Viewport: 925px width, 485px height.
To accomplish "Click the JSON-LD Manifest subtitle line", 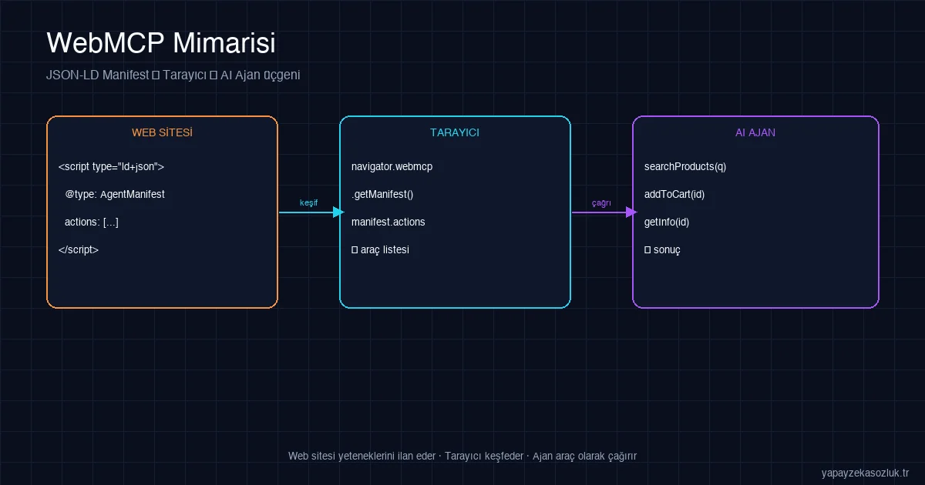I will click(x=173, y=75).
